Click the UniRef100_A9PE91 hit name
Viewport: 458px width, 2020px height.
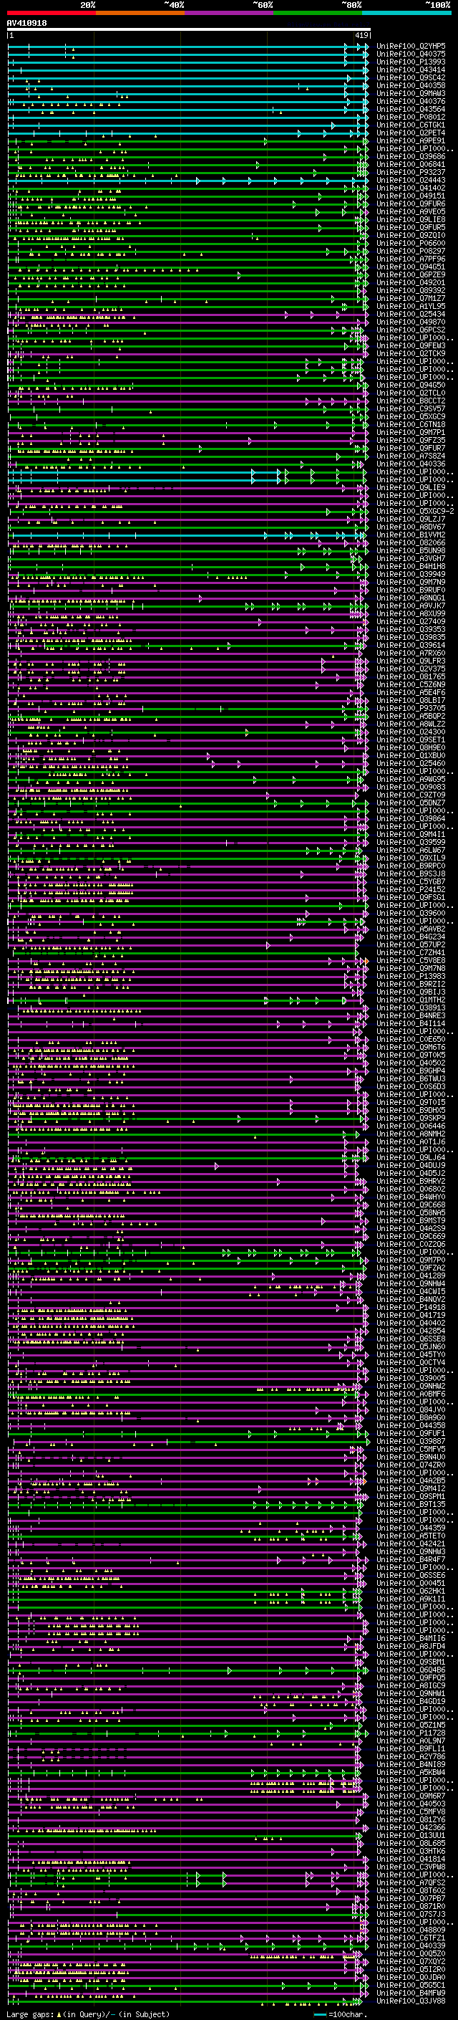pyautogui.click(x=411, y=141)
